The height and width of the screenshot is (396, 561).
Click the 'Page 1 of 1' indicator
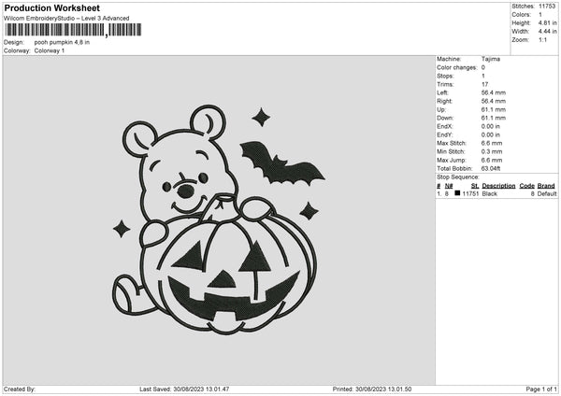click(x=541, y=389)
